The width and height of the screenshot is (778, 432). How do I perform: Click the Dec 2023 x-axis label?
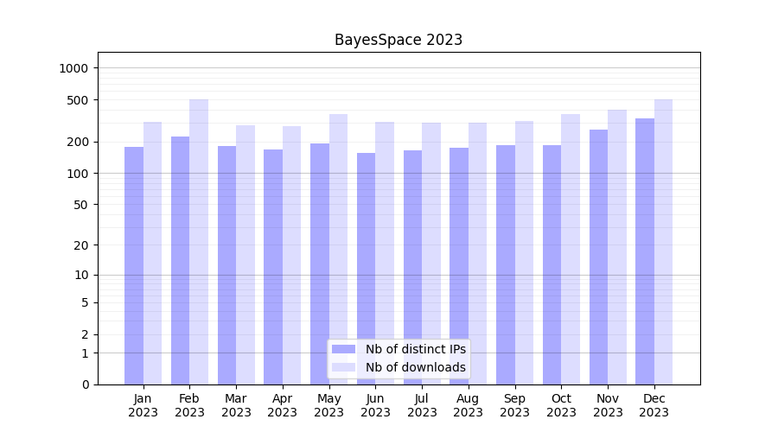click(x=654, y=405)
